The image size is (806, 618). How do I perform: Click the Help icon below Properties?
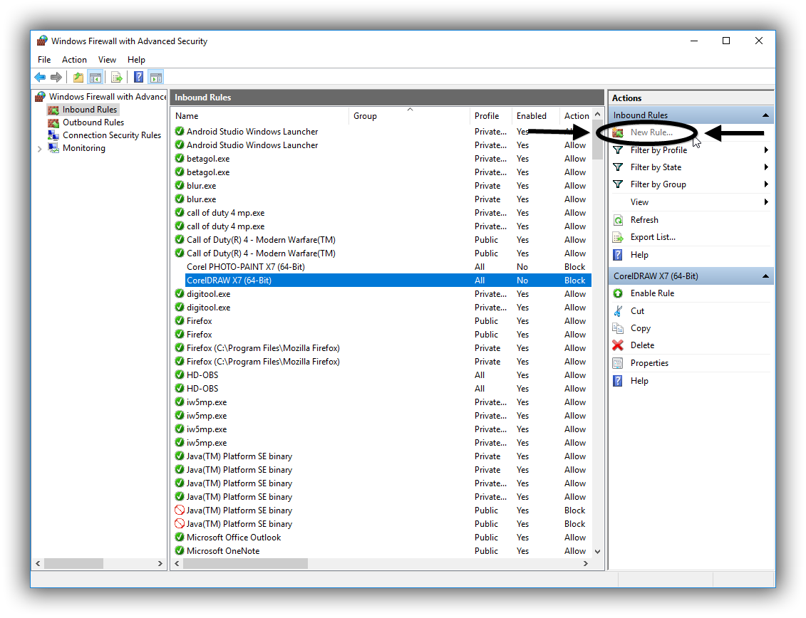pos(619,381)
